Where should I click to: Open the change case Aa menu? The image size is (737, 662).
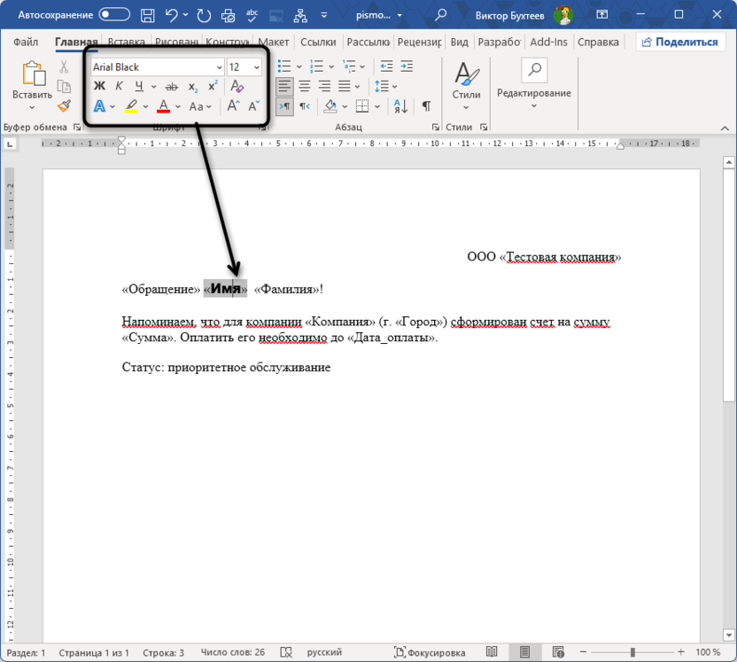click(x=200, y=106)
